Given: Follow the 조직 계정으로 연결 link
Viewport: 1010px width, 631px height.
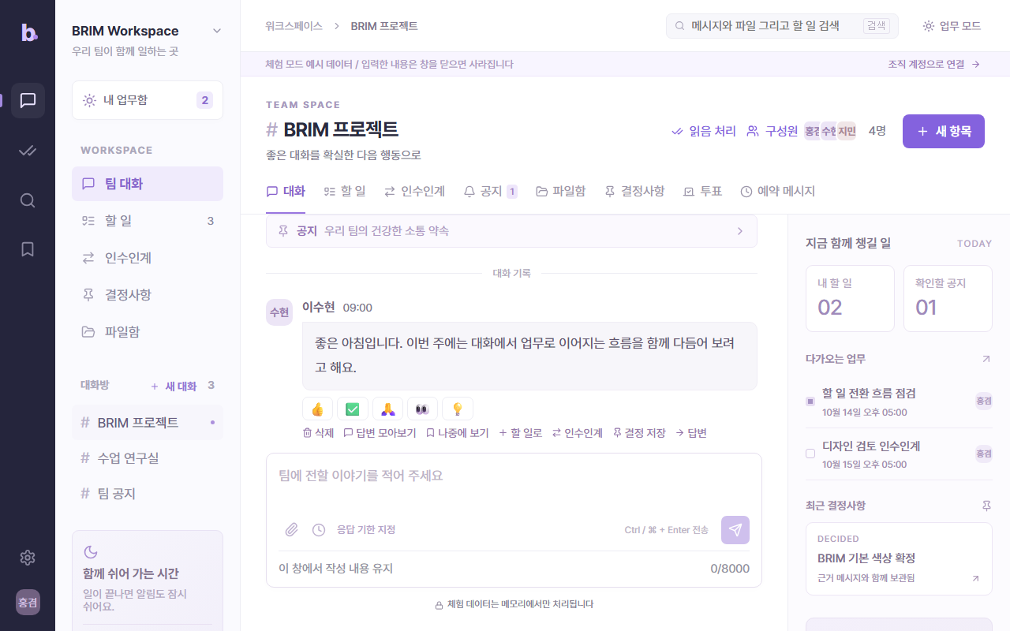Looking at the screenshot, I should pos(934,64).
